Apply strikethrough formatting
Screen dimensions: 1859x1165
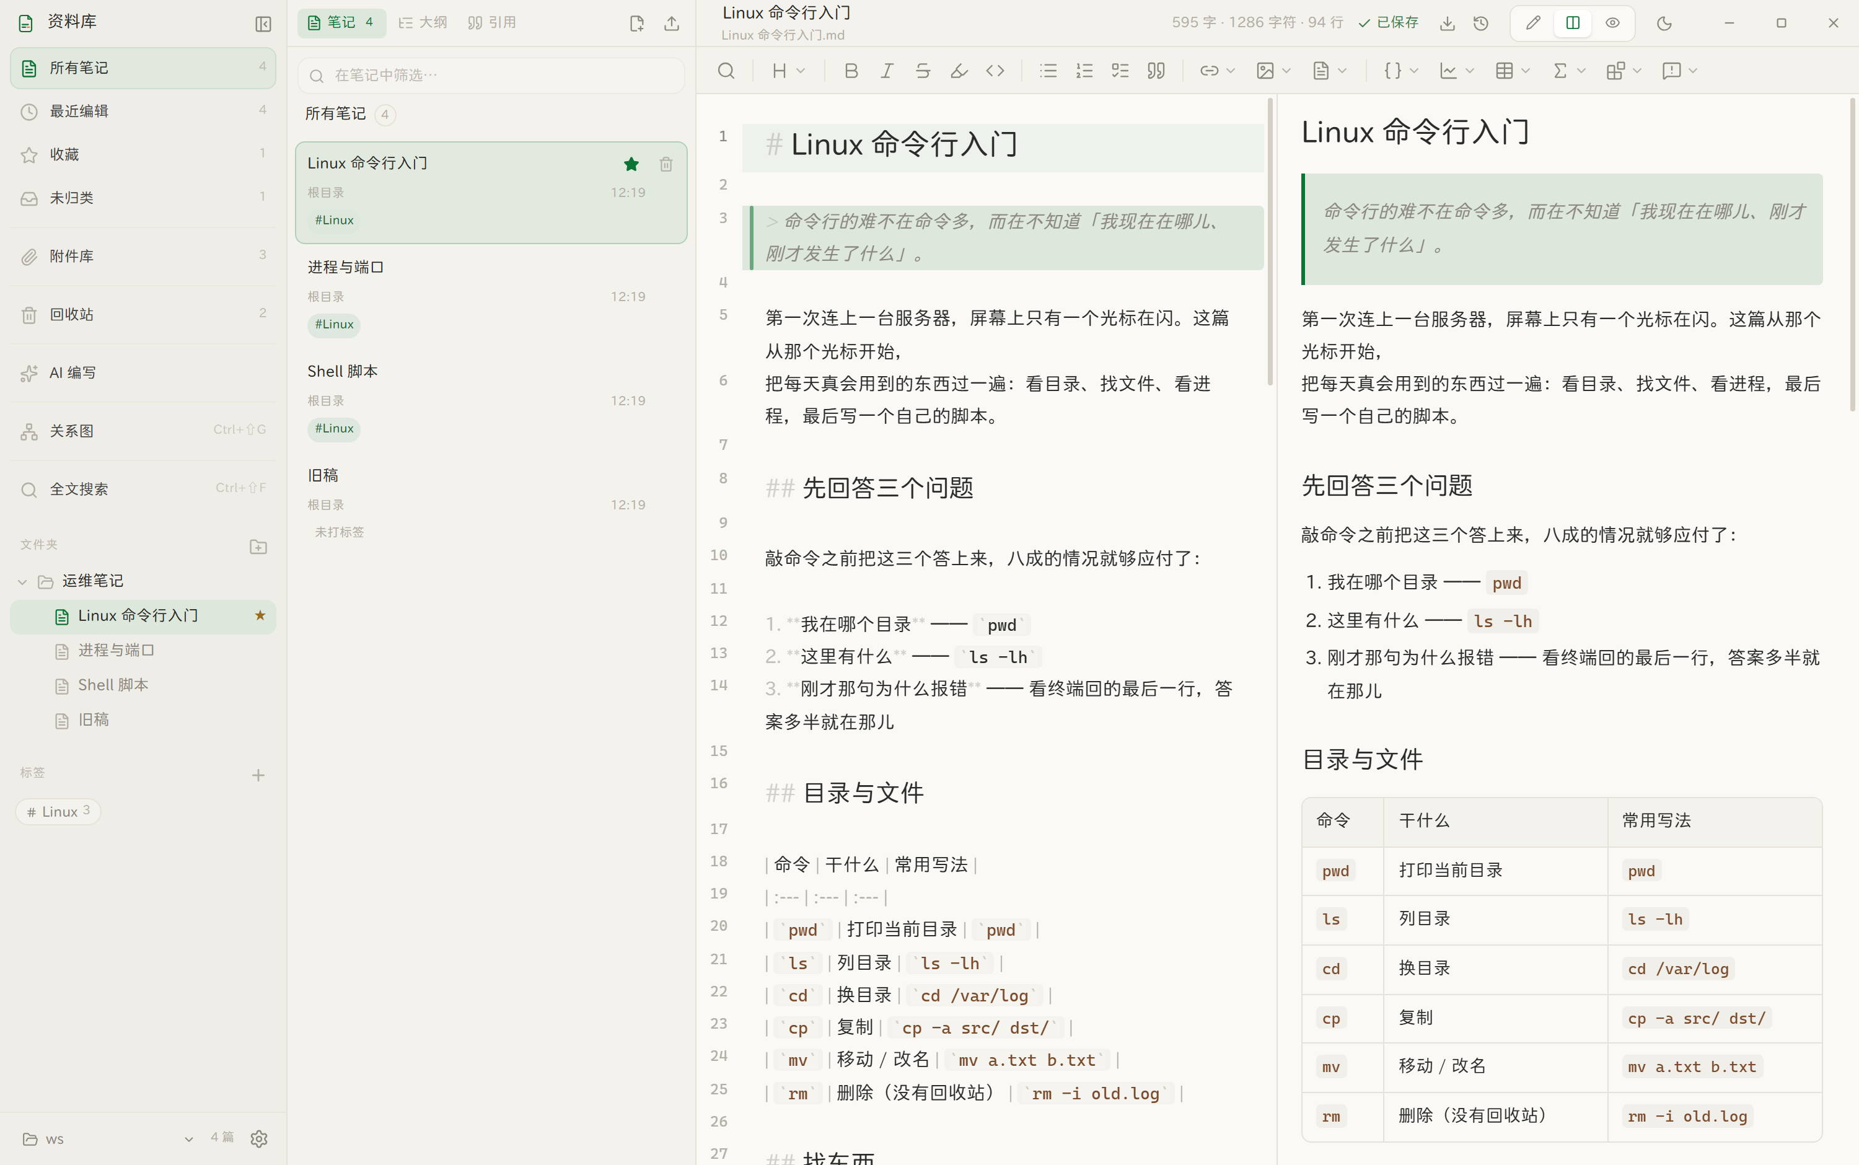tap(923, 71)
